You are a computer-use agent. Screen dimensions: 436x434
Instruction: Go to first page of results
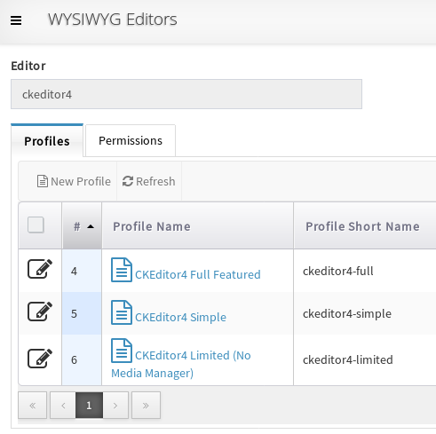click(33, 406)
